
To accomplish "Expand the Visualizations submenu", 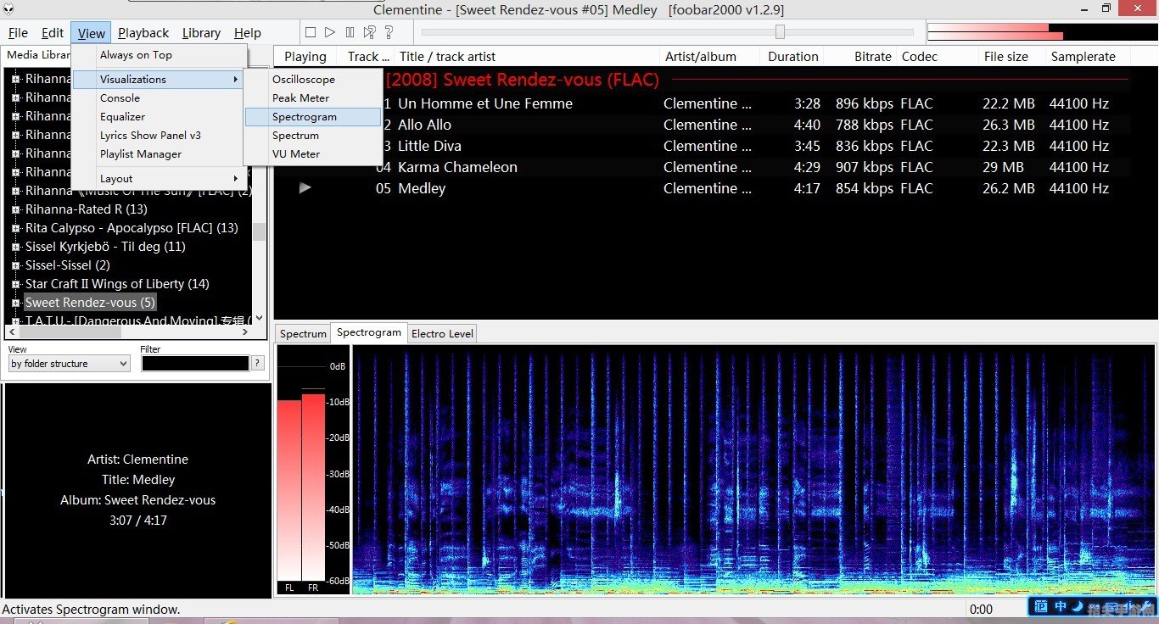I will 159,79.
